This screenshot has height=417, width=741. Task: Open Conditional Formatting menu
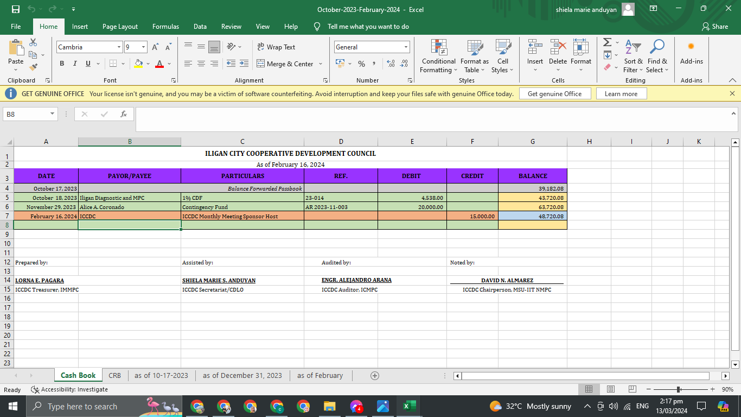438,56
